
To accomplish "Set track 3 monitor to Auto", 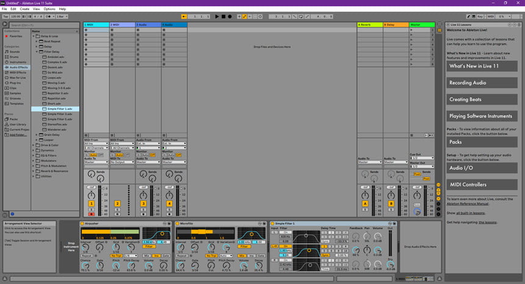I will (145, 155).
